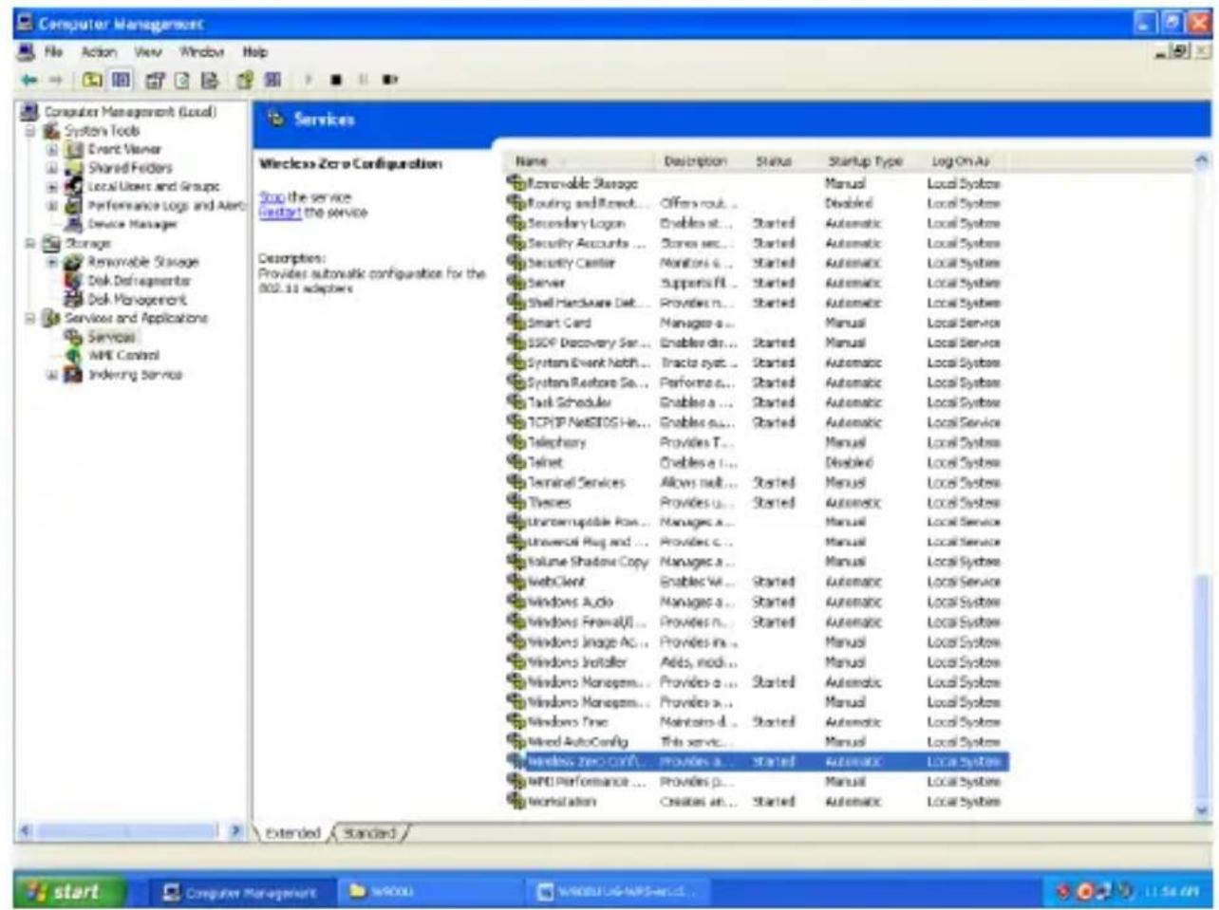This screenshot has height=910, width=1219.
Task: Expand the Removable Storage node
Action: pos(53,262)
